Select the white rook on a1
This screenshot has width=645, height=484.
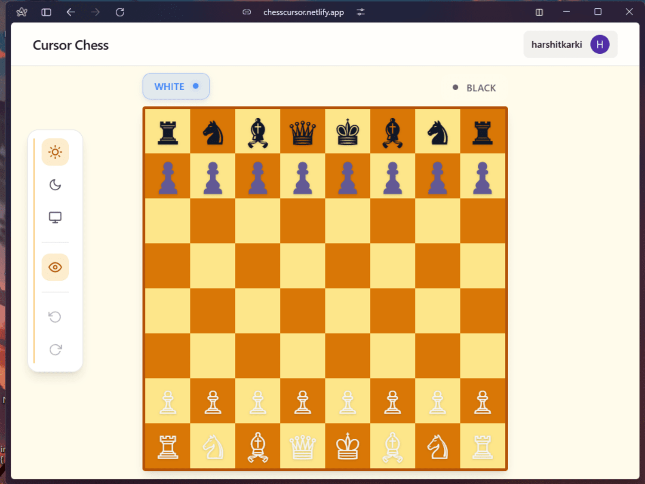point(168,446)
